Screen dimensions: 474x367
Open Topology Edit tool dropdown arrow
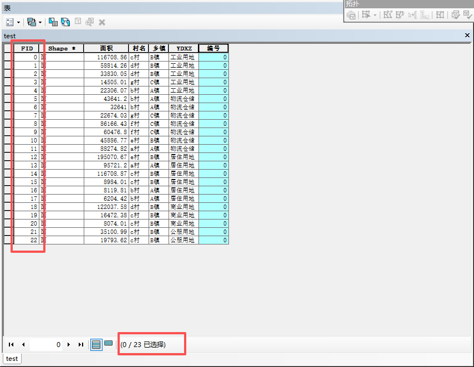coord(375,15)
